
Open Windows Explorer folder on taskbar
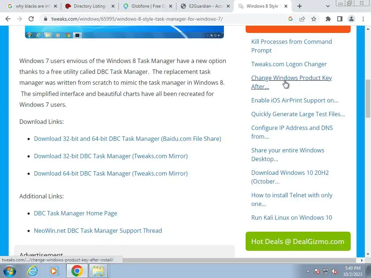point(99,271)
